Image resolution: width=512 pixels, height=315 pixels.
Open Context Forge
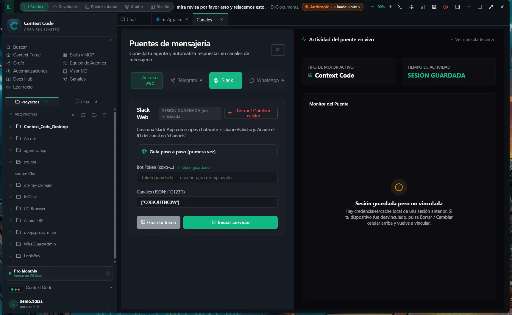[x=24, y=55]
